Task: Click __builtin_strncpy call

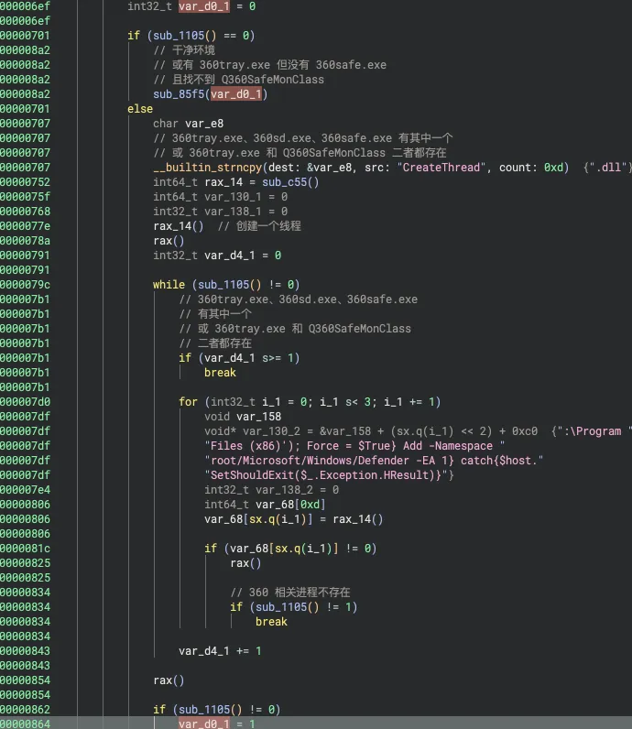Action: pos(207,168)
